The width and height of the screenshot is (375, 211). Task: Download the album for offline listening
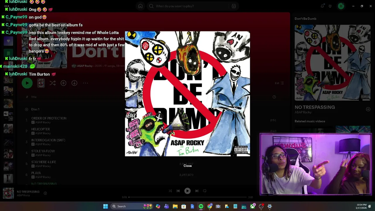(74, 83)
